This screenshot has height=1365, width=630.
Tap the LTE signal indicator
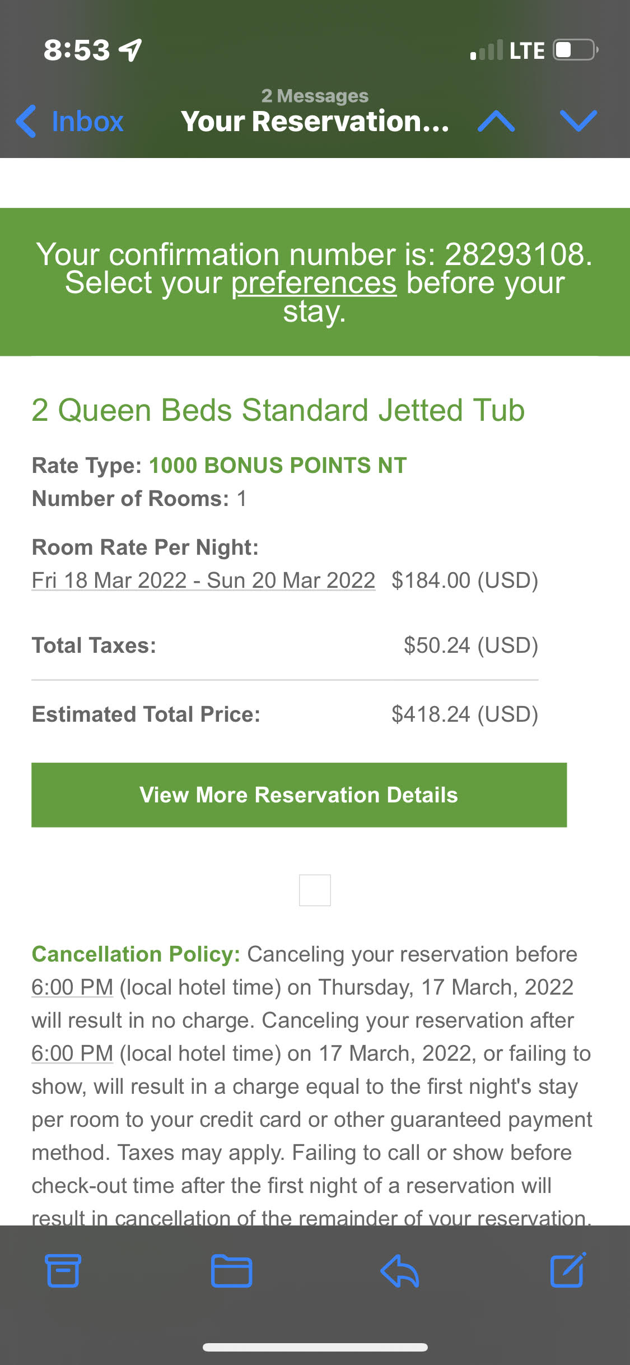click(x=507, y=50)
